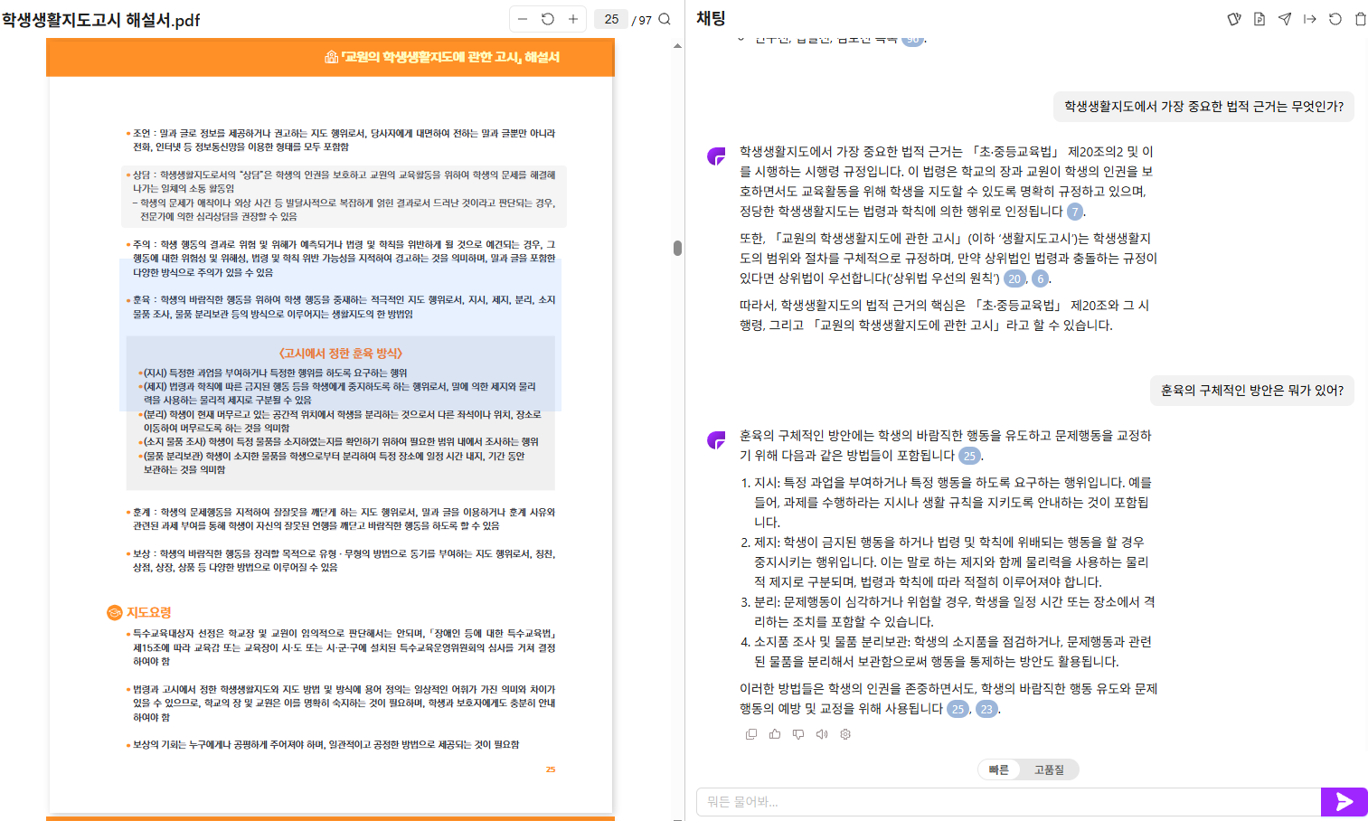1368x821 pixels.
Task: Give thumbs down to the last answer
Action: point(798,734)
